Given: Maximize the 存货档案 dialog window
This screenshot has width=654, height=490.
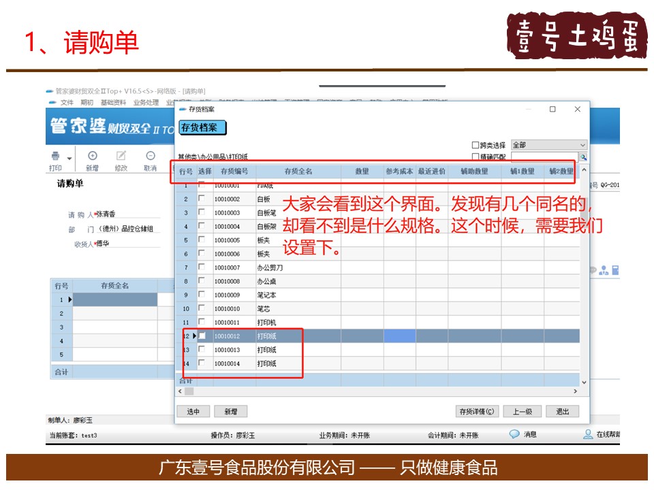Looking at the screenshot, I should (x=552, y=109).
